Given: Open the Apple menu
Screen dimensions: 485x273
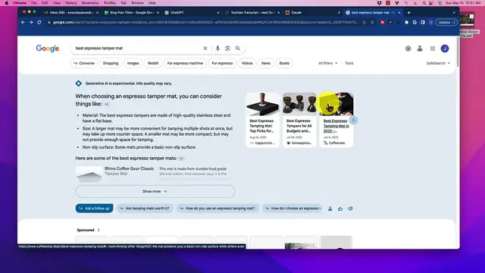Looking at the screenshot, I should 7,3.
